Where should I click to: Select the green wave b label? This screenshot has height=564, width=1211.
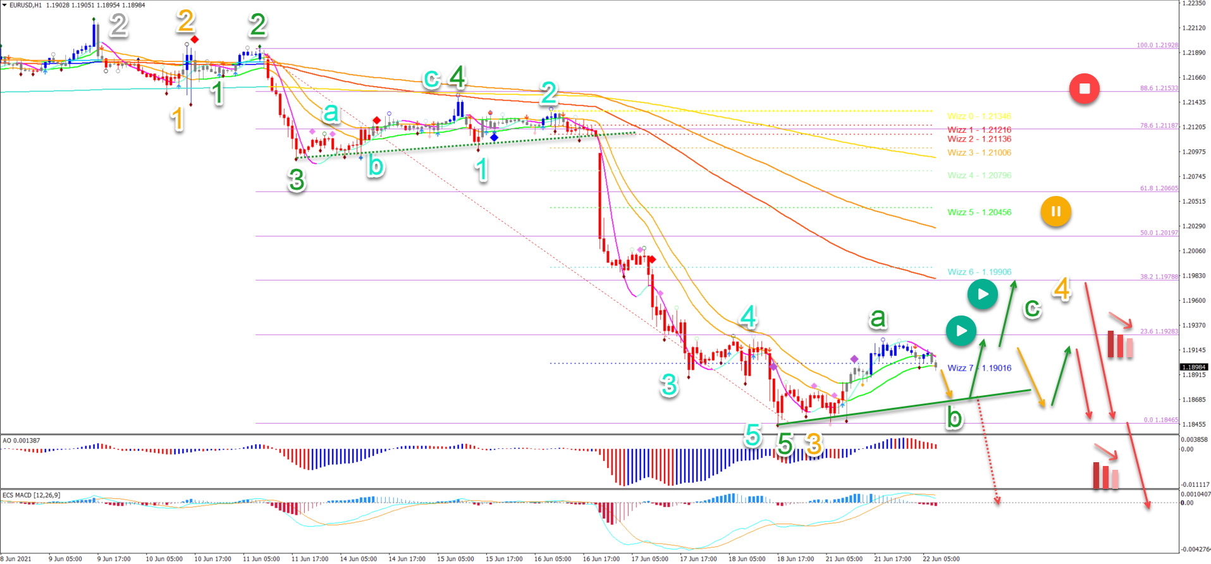point(954,418)
